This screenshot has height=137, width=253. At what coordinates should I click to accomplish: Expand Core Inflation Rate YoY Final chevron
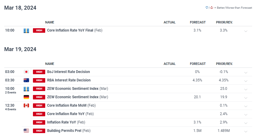(246, 31)
